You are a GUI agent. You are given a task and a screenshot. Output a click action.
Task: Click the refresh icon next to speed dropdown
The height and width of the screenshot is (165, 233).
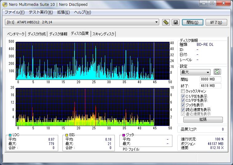click(217, 72)
